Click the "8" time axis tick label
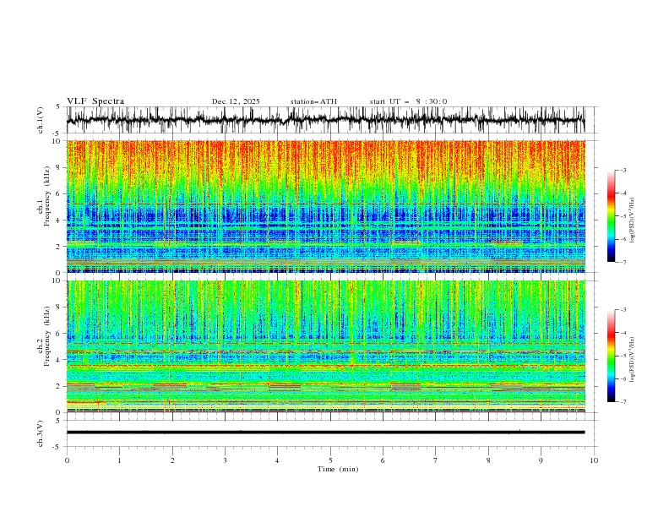669x517 pixels. click(x=488, y=460)
